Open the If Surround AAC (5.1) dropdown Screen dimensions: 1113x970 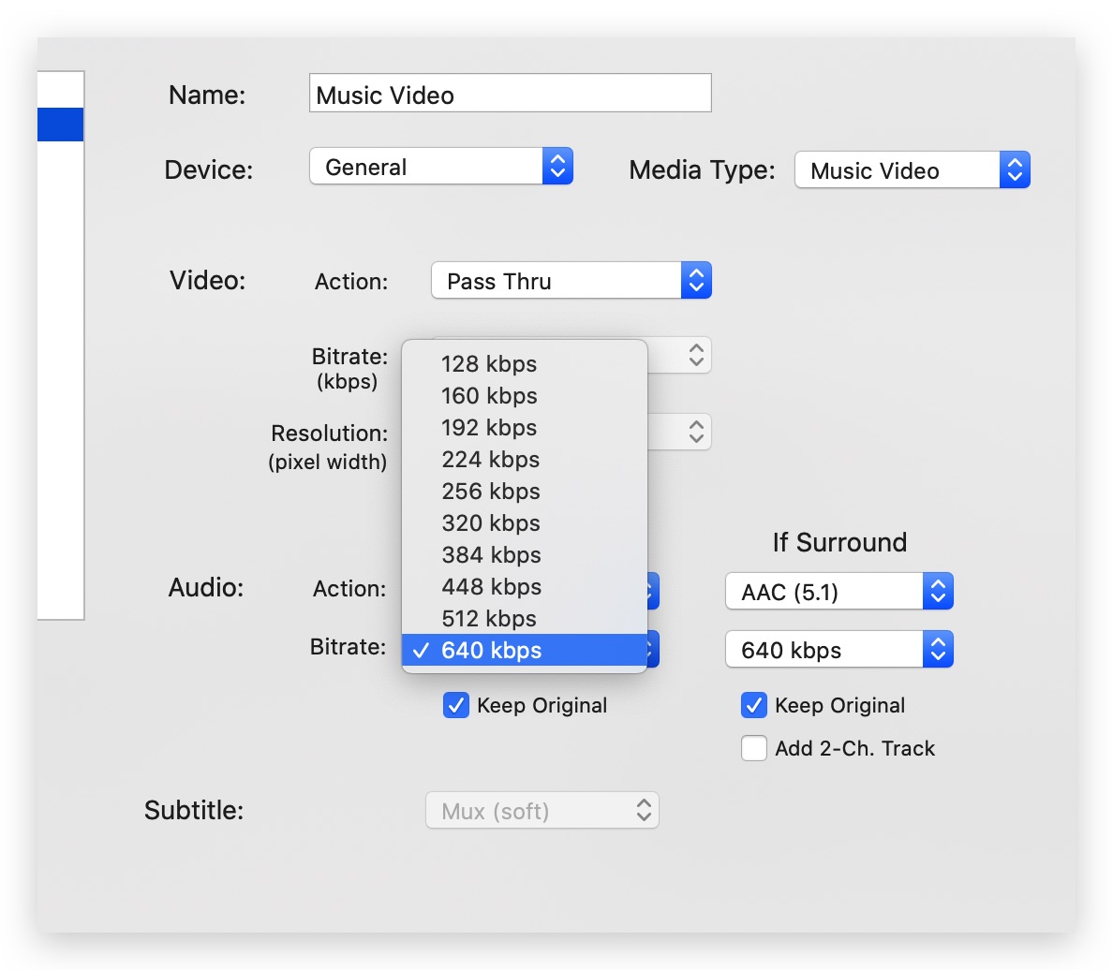[838, 592]
